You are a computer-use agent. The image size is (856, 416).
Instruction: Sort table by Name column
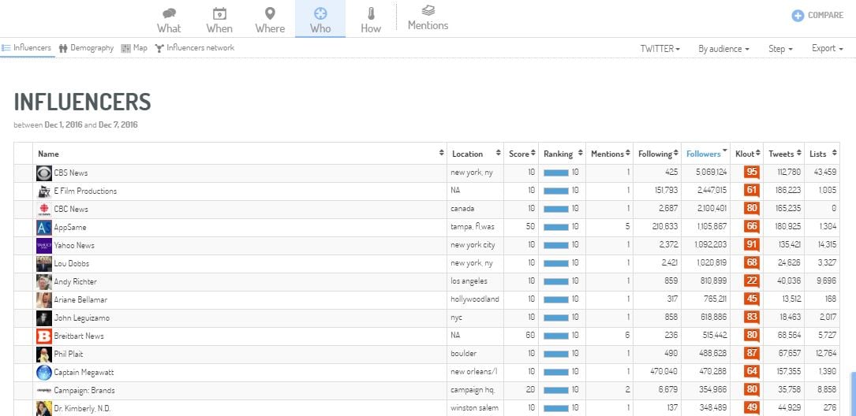[x=240, y=154]
